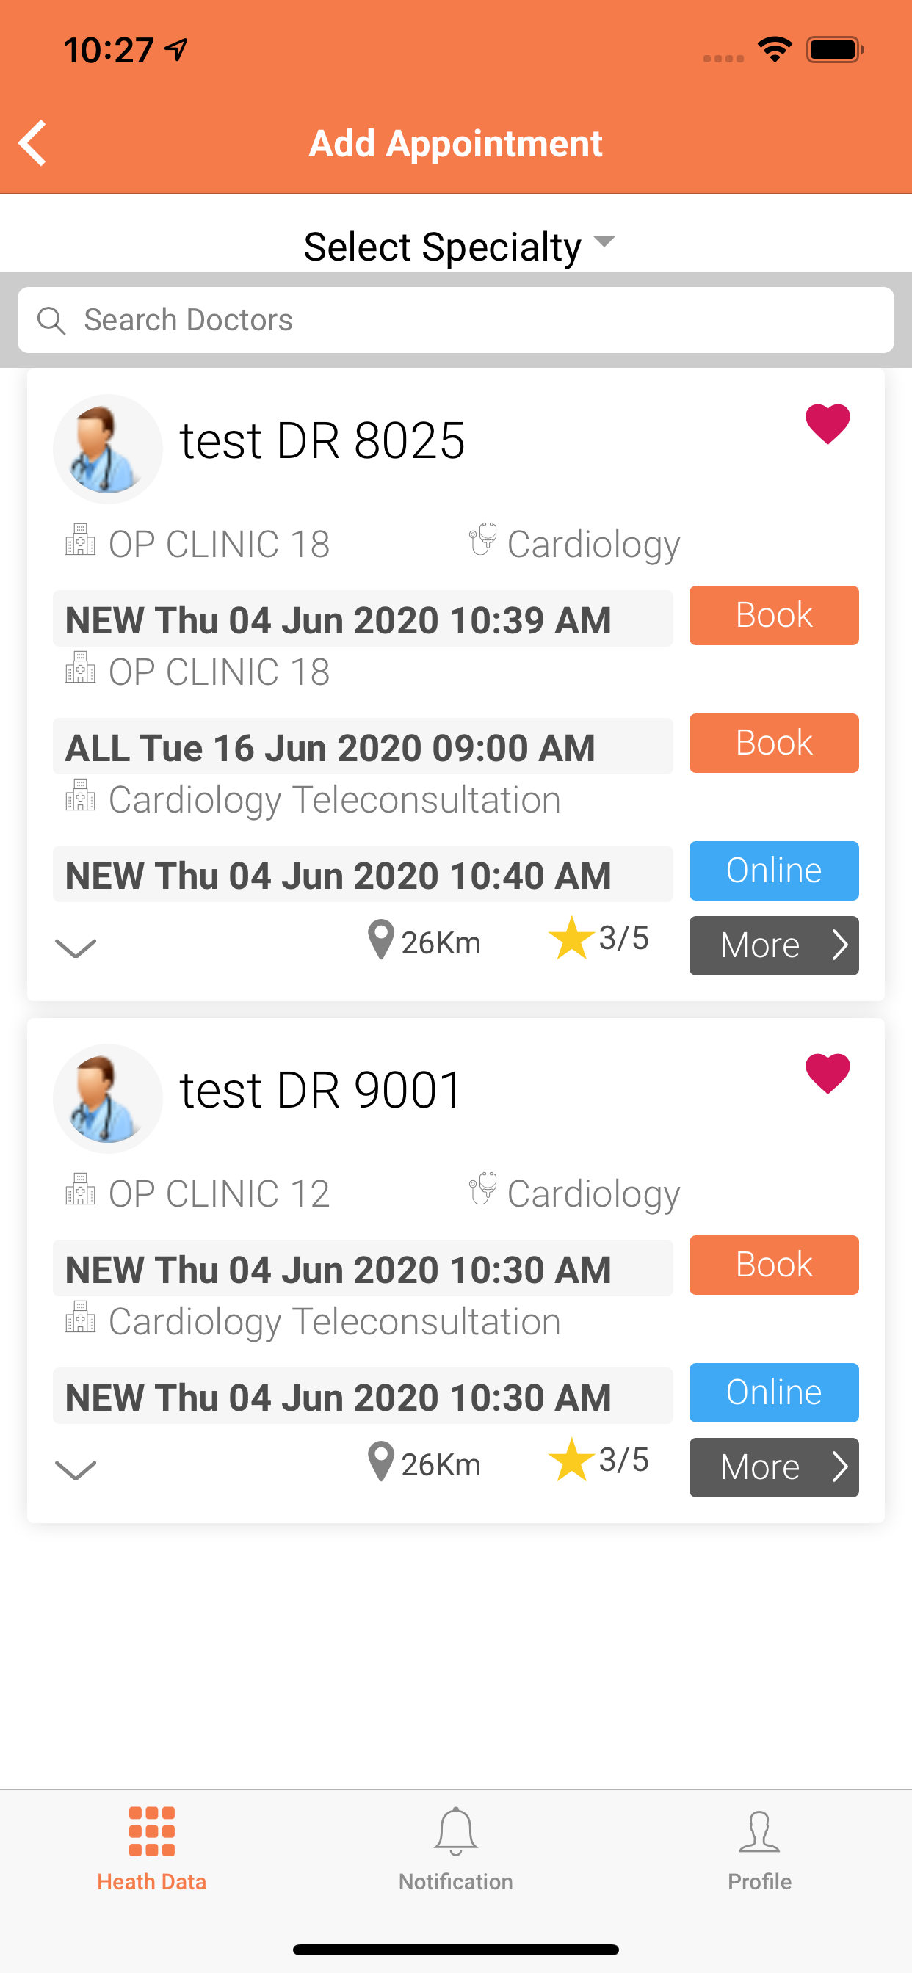Open test DR 8025 doctor avatar
Image resolution: width=912 pixels, height=1973 pixels.
coord(107,448)
